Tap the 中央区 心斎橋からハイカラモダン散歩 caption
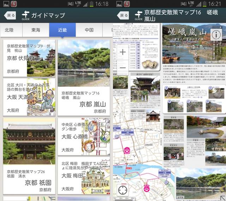This screenshot has height=201, width=226. [x=83, y=126]
